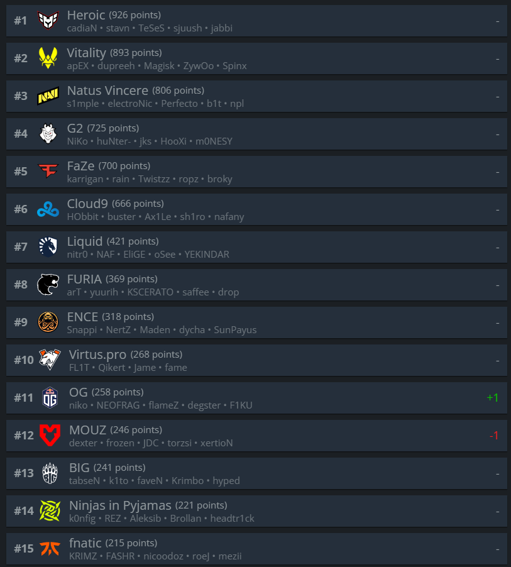Open player ZywOo's profile link
This screenshot has height=567, width=511.
click(198, 66)
